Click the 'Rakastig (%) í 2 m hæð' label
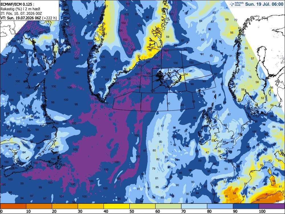Image resolution: width=285 pixels, height=214 pixels. pyautogui.click(x=20, y=9)
